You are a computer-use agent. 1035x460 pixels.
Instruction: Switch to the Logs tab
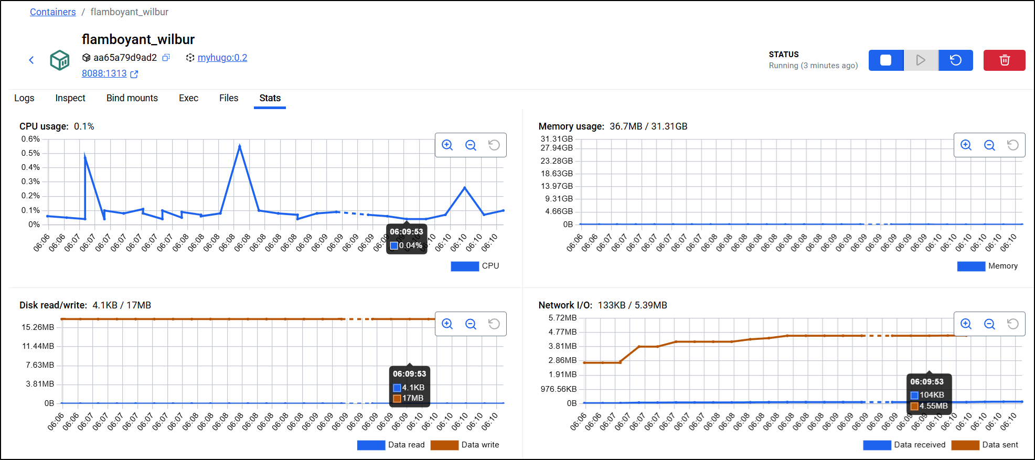pyautogui.click(x=24, y=98)
